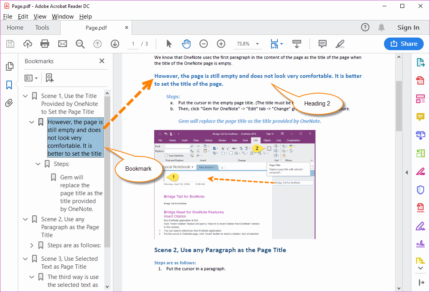
Task: Activate the Hand pan tool
Action: (x=186, y=44)
